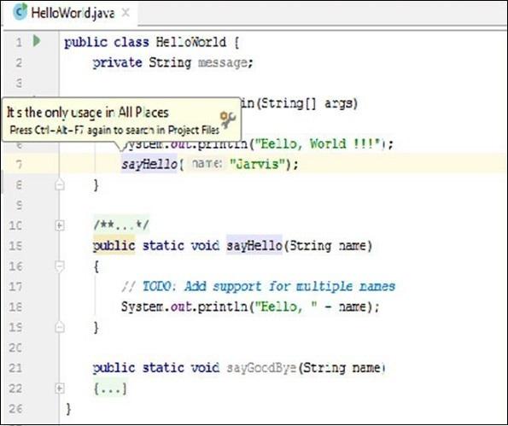Click the unused sayGoodBye method name

pyautogui.click(x=261, y=368)
